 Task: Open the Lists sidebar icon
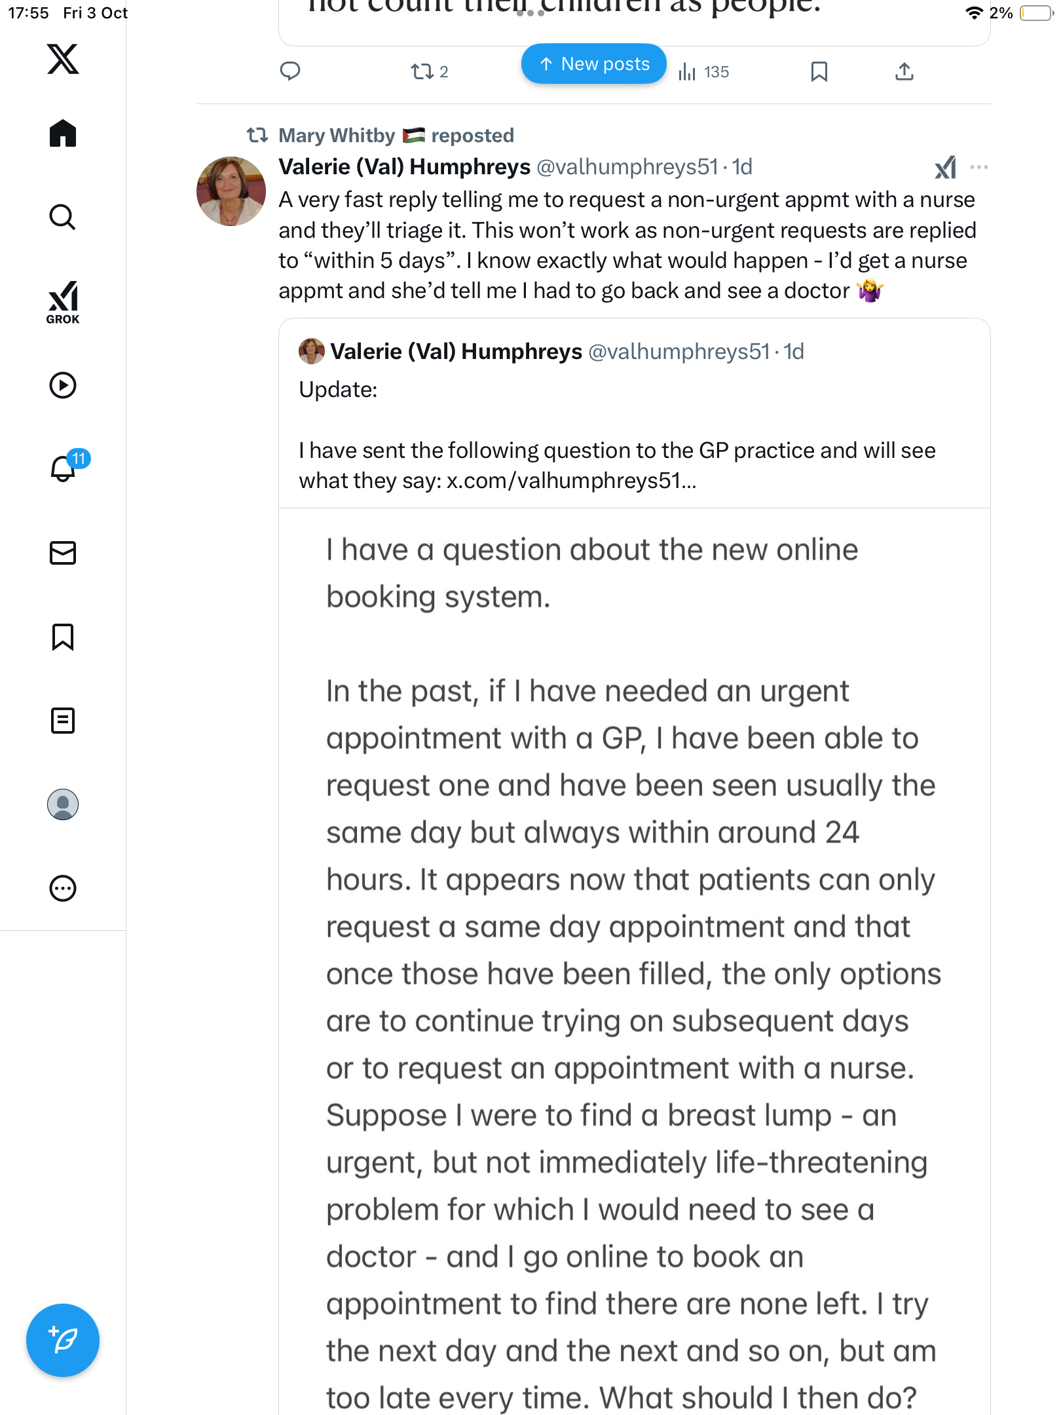(63, 721)
